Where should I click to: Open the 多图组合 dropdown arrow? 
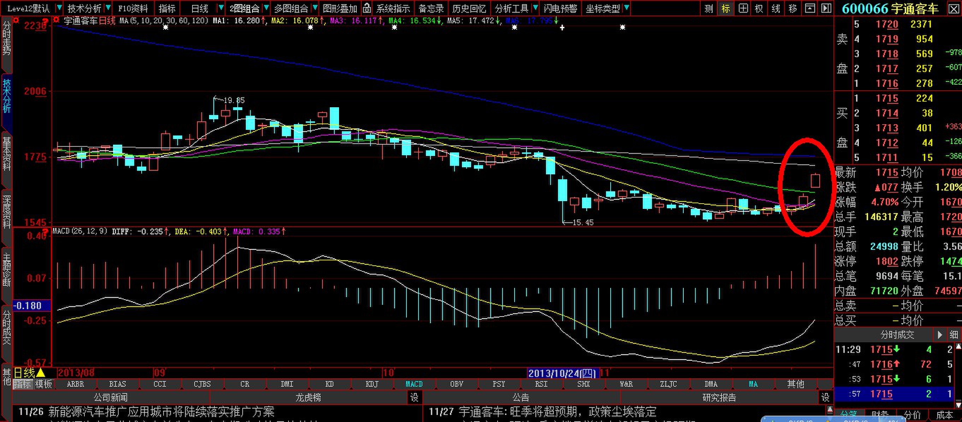315,8
